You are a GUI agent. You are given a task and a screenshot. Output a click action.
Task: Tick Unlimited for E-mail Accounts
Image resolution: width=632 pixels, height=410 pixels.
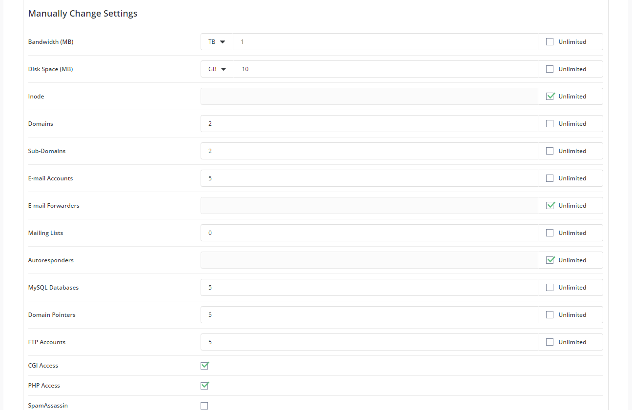[x=550, y=178]
